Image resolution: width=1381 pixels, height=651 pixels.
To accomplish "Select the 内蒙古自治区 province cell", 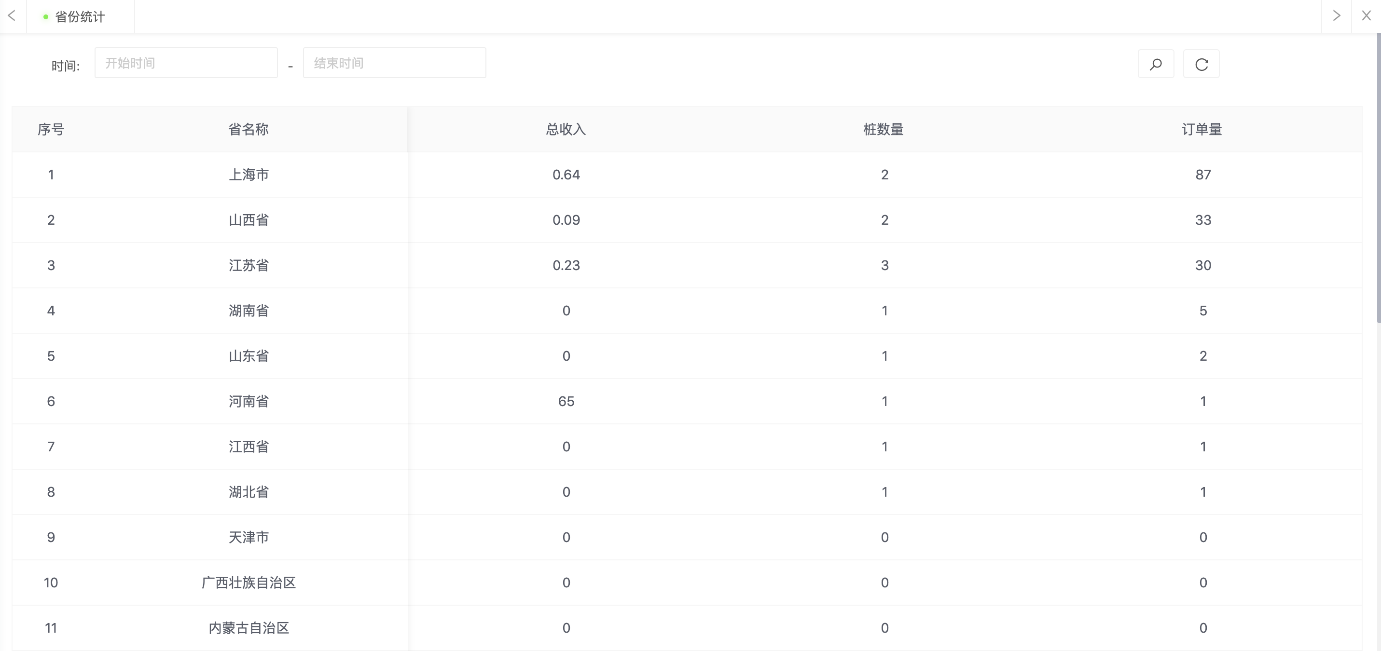I will 248,628.
